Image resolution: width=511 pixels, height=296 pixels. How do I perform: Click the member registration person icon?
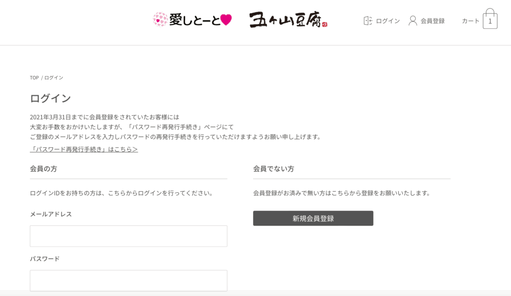413,21
